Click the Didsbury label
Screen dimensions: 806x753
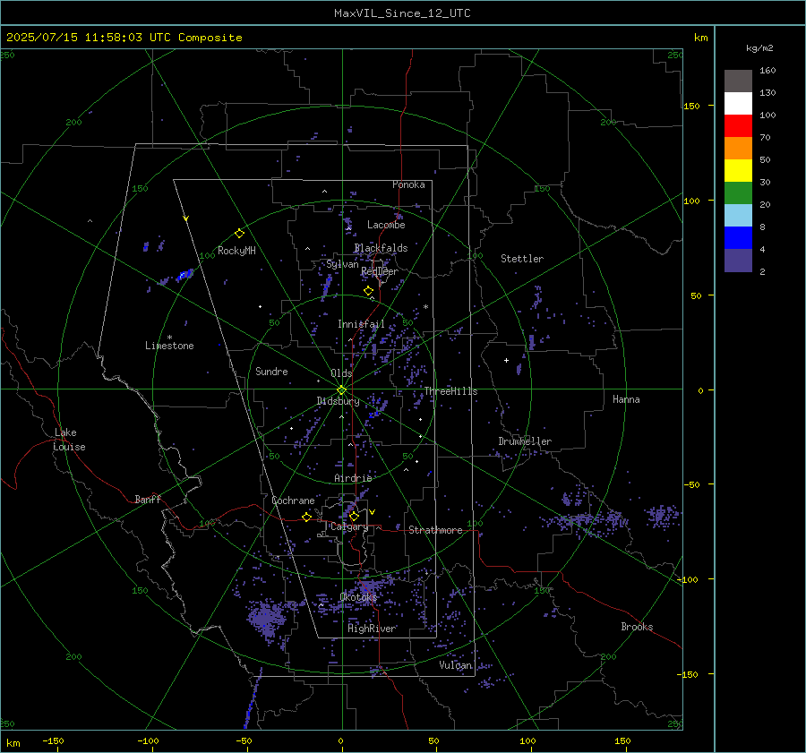click(338, 401)
